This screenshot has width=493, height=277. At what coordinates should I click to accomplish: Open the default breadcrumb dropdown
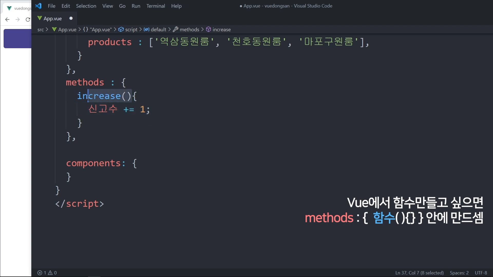158,29
